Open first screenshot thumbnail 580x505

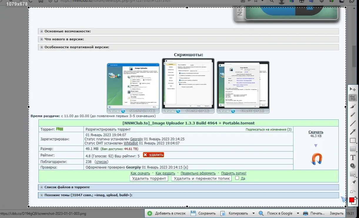(x=133, y=88)
